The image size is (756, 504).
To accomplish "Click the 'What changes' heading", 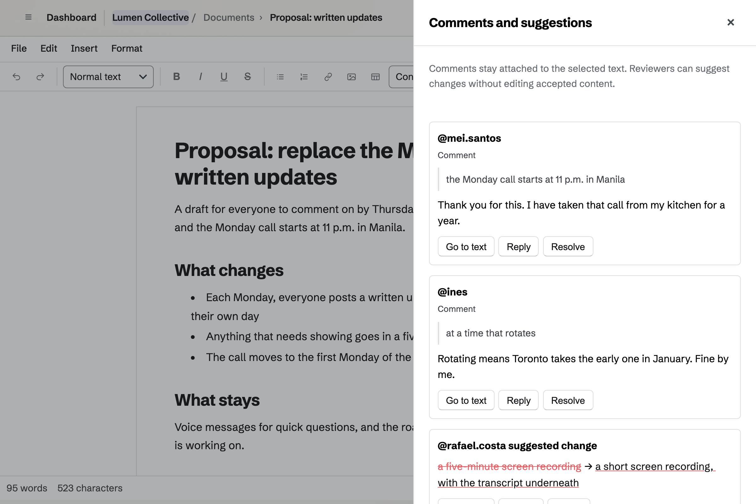I will click(229, 270).
